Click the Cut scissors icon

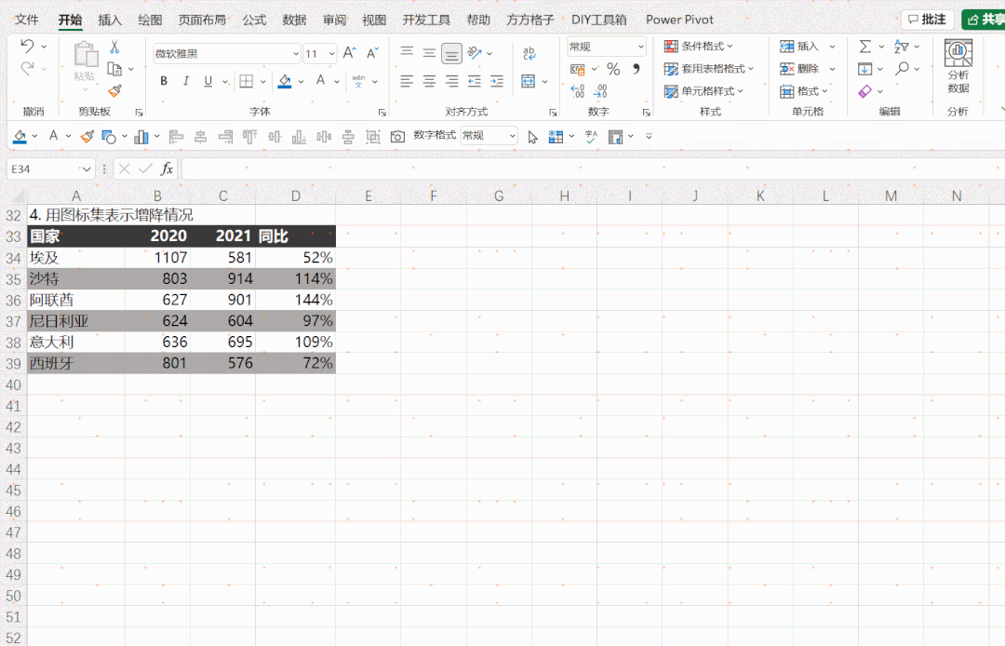click(114, 47)
